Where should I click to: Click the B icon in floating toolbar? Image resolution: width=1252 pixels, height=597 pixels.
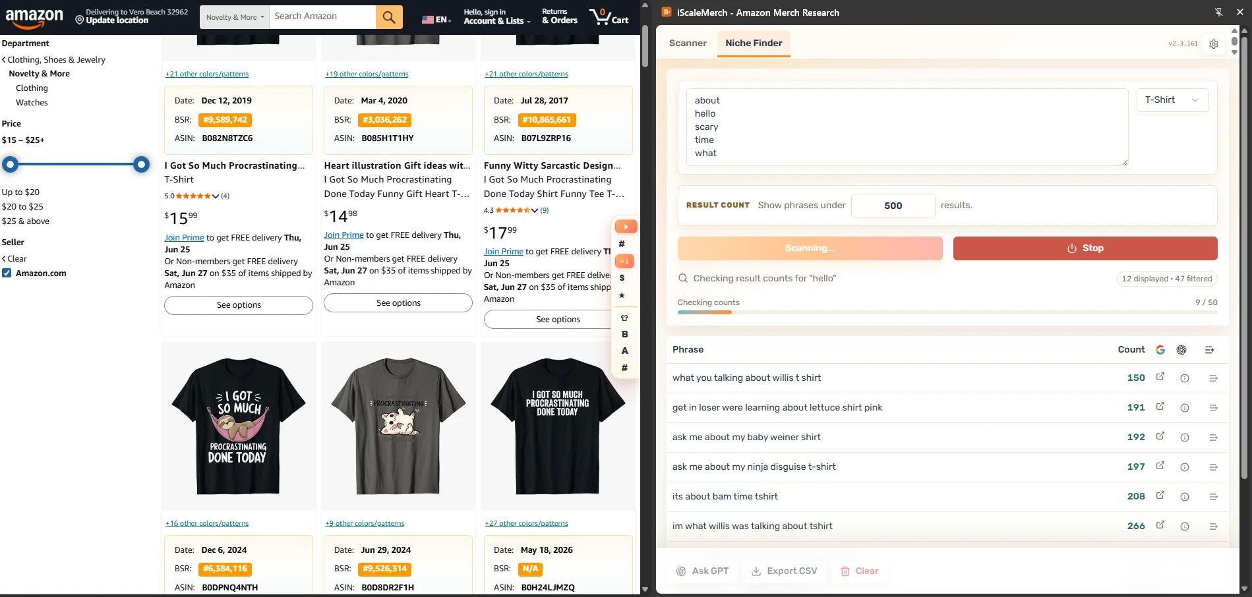pos(624,335)
